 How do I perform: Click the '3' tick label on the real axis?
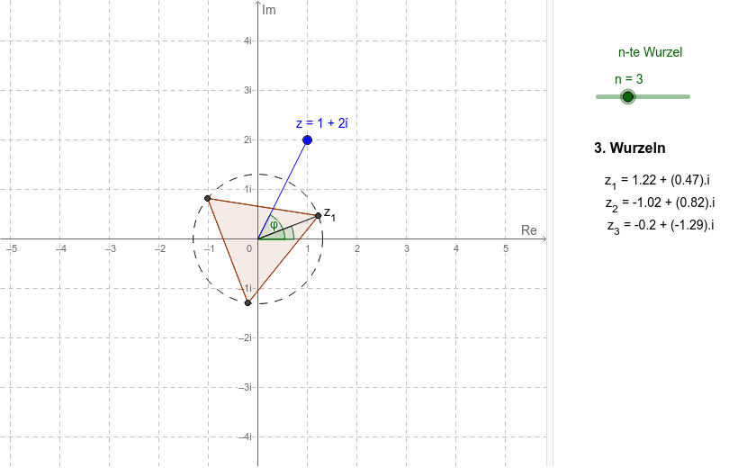[x=407, y=248]
